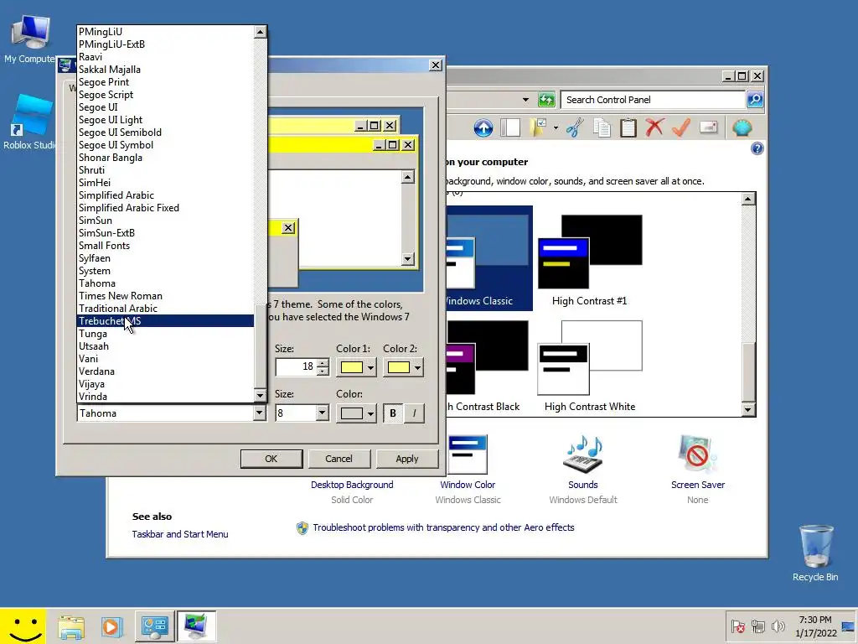
Task: Expand the views toolbar dropdown arrow
Action: [556, 128]
